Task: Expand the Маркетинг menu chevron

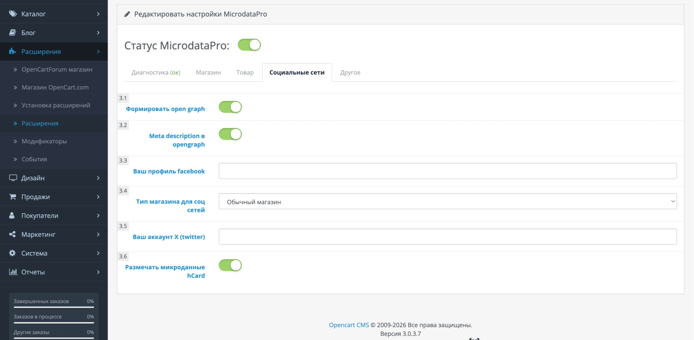Action: pos(98,234)
